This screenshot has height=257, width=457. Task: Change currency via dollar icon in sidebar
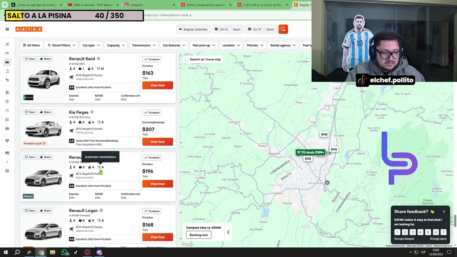[7, 162]
